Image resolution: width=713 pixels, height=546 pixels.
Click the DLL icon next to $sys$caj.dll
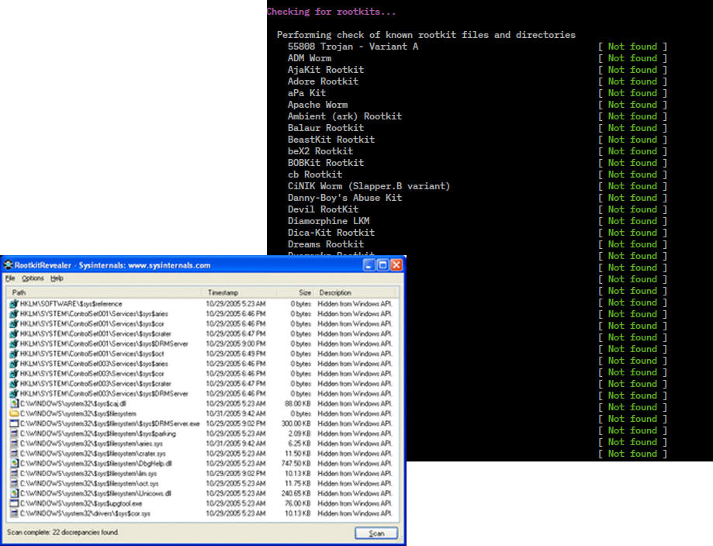click(14, 404)
